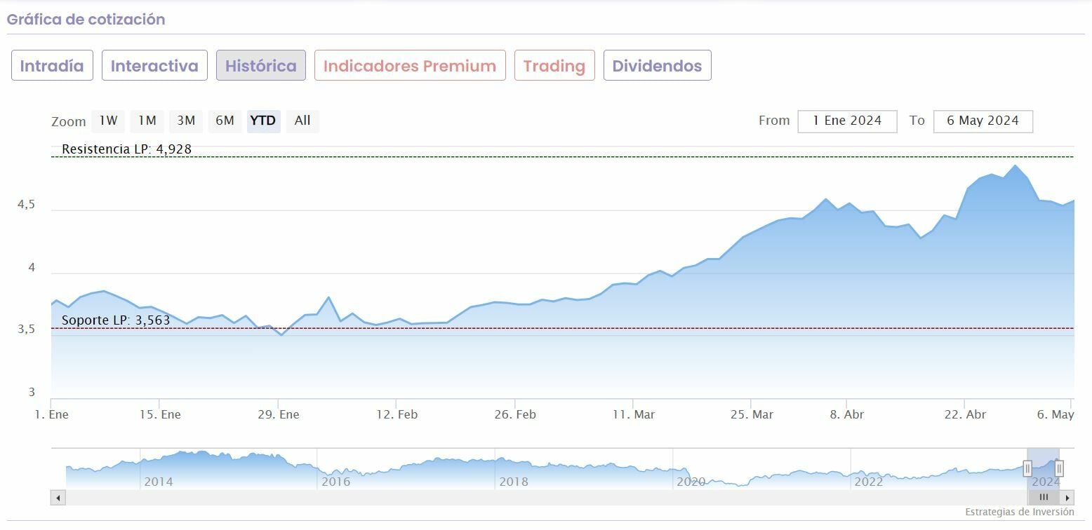
Task: Open the Estrategias de Inversión credit link
Action: click(1019, 512)
